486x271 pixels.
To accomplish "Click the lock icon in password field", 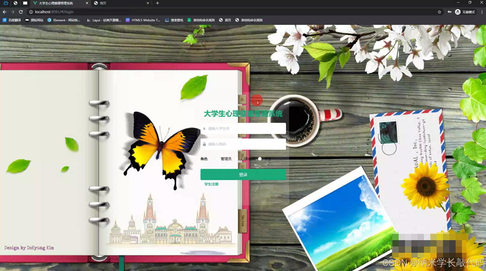I will [x=204, y=144].
